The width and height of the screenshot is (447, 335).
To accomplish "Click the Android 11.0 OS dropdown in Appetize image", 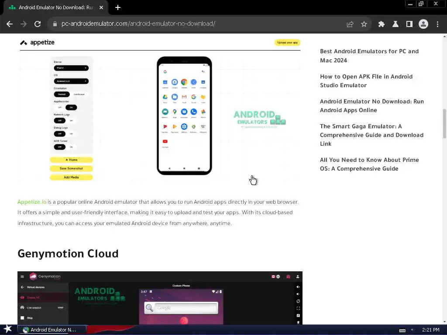I will click(x=71, y=81).
